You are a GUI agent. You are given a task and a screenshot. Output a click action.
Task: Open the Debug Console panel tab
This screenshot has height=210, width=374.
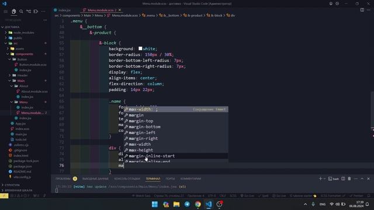tap(127, 178)
